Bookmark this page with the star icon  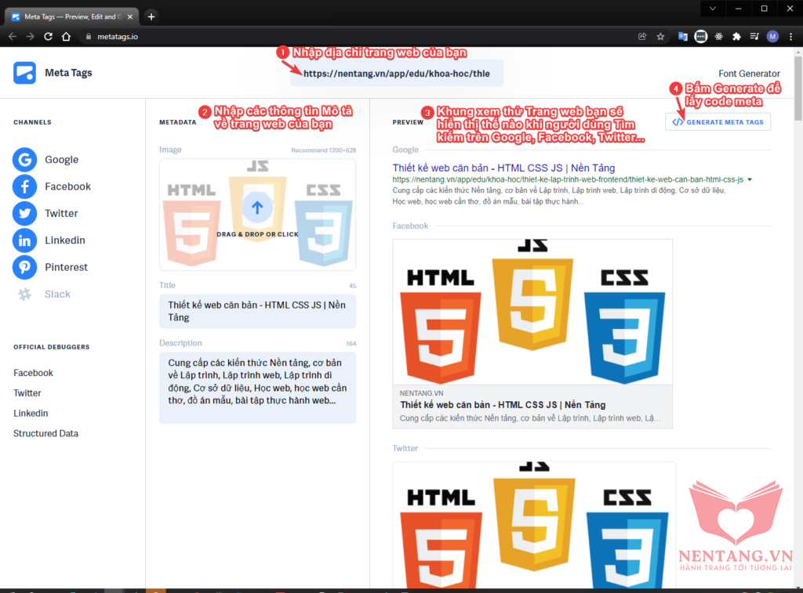(x=660, y=36)
